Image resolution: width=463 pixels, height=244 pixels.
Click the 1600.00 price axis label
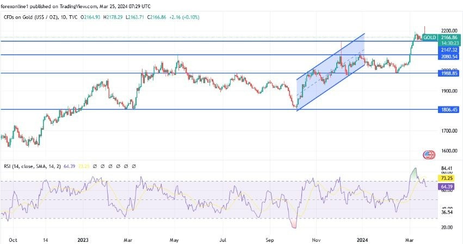pyautogui.click(x=449, y=151)
